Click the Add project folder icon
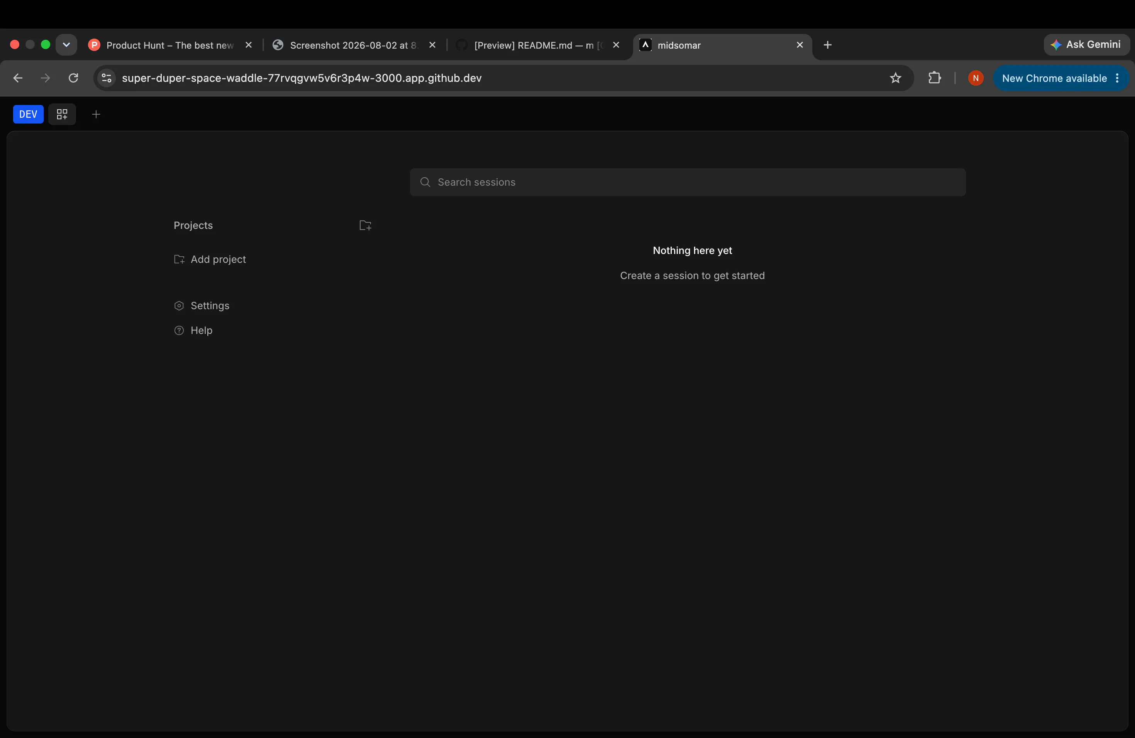 tap(179, 259)
